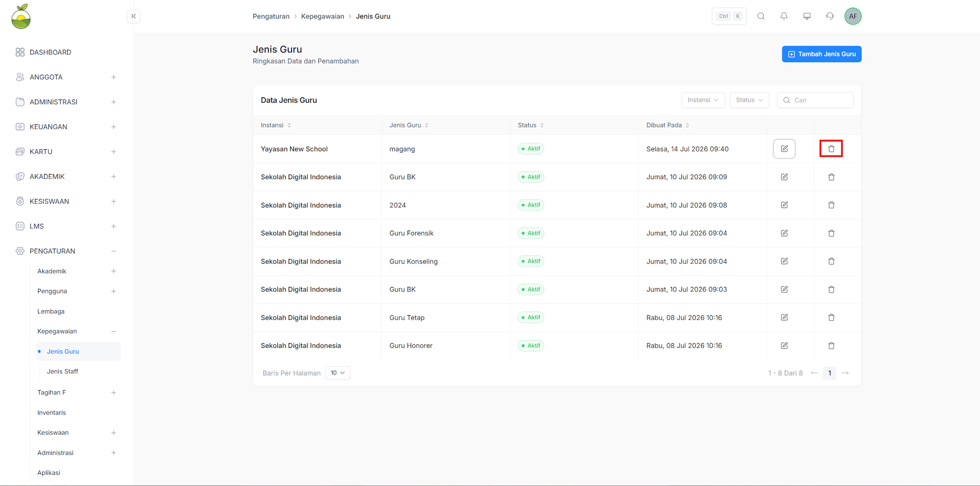Open the search magnifier in top bar
The height and width of the screenshot is (486, 980).
[761, 16]
